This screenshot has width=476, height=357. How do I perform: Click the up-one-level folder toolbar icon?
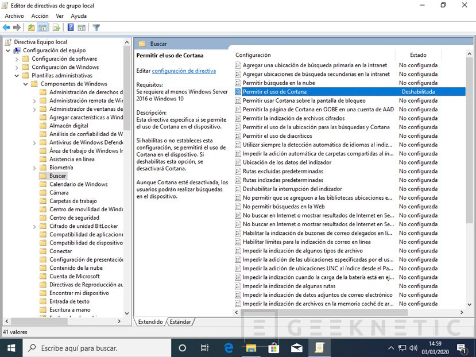point(31,27)
